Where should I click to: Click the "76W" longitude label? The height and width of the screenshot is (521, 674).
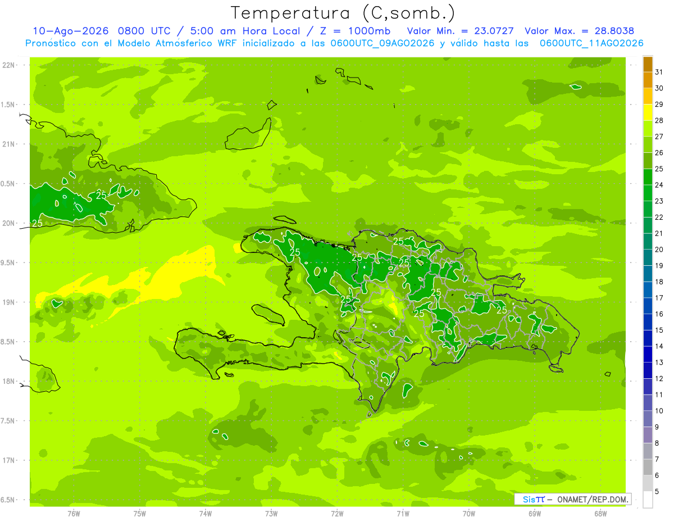(x=74, y=513)
